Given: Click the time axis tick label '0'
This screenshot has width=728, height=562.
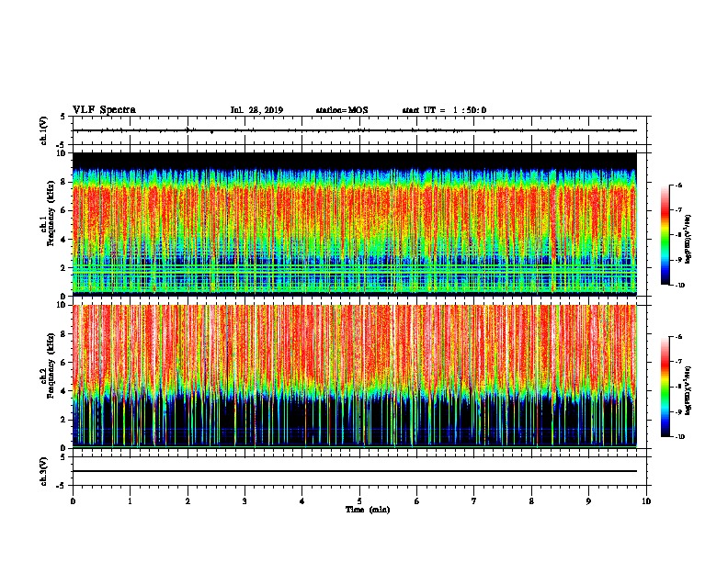Looking at the screenshot, I should click(73, 501).
